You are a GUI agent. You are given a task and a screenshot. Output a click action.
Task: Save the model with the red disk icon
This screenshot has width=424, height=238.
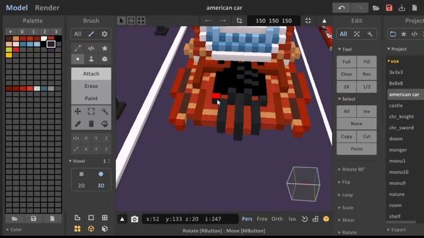point(389,8)
